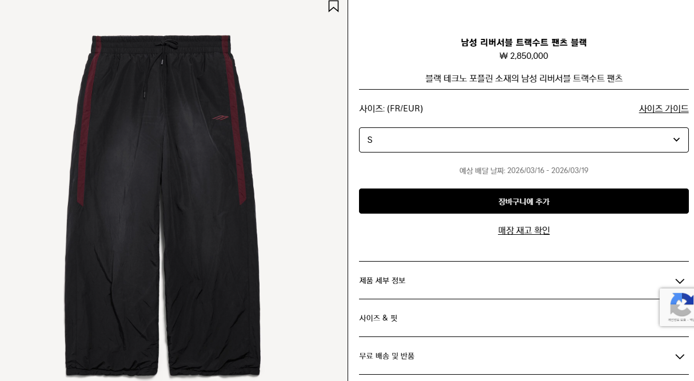Click the chevron beside 무료 배송 및 반품

[680, 356]
